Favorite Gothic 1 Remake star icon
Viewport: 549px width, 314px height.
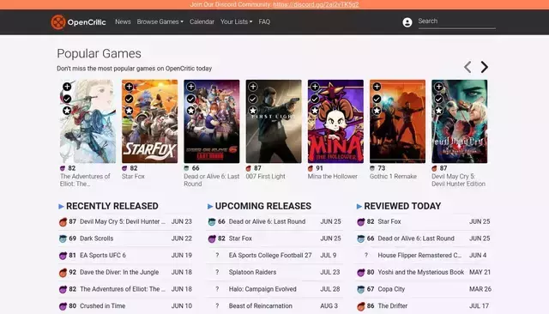tap(377, 111)
